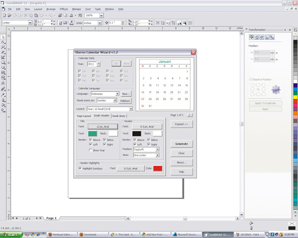Toggle Highlight Sundays checkbox

(80, 168)
